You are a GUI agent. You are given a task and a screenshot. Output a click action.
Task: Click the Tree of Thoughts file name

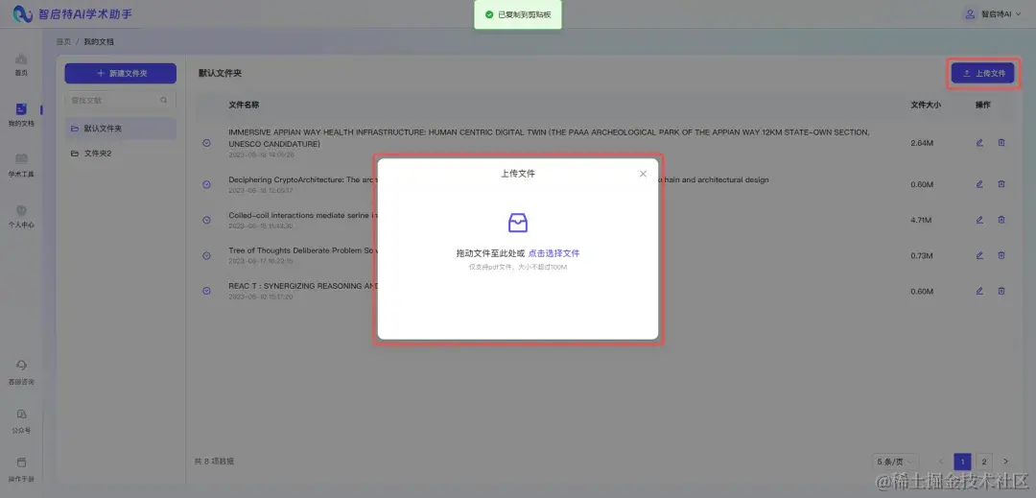pyautogui.click(x=301, y=251)
